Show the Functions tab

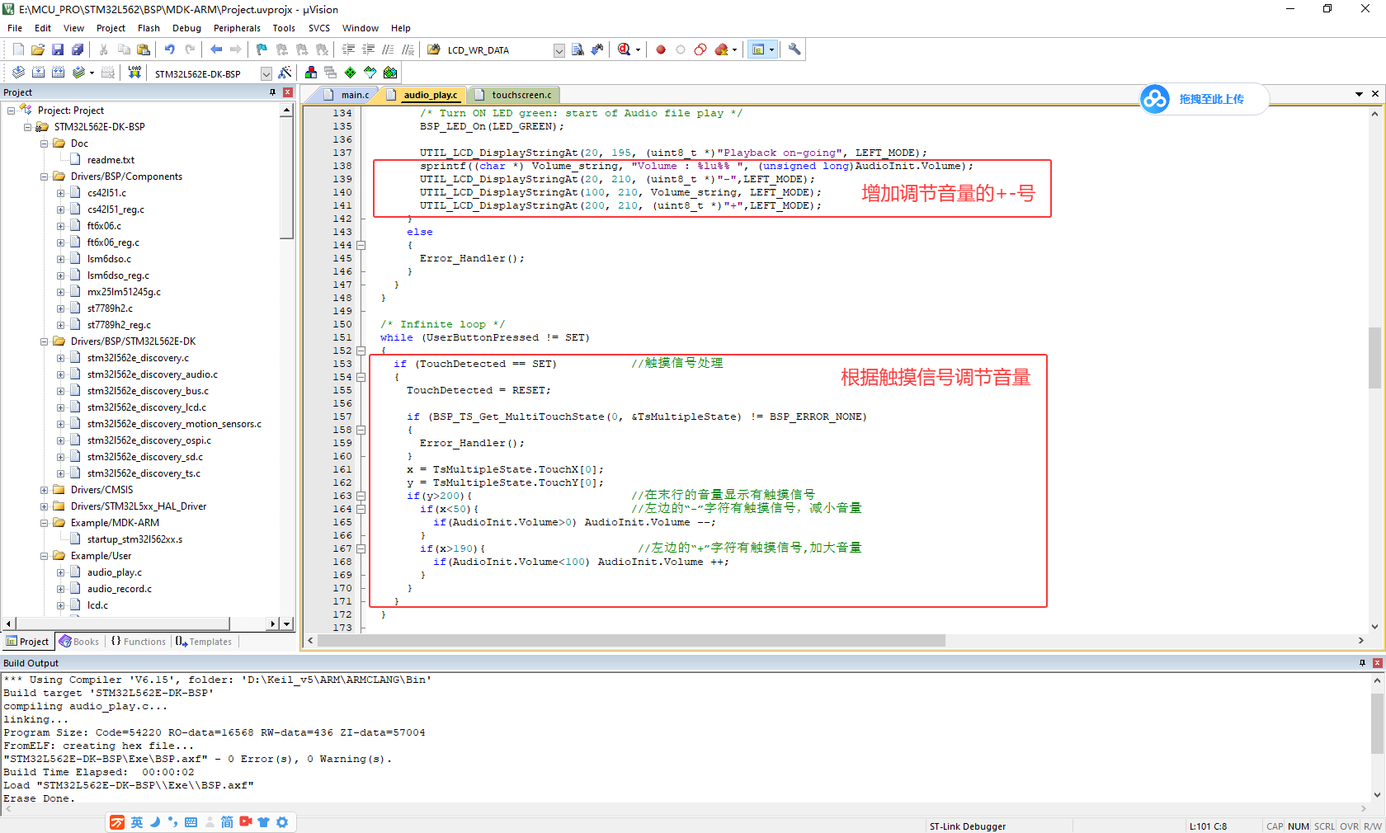point(139,642)
